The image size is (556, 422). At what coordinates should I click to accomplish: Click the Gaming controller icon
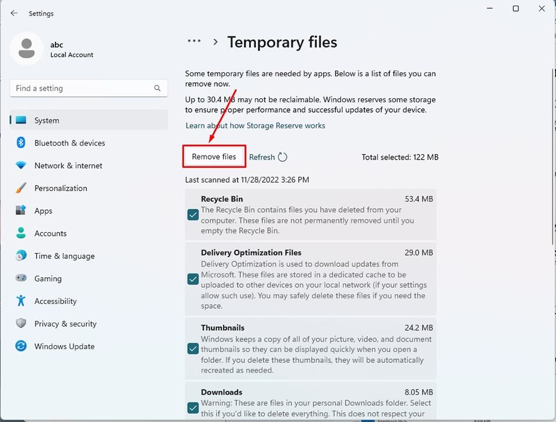(21, 278)
